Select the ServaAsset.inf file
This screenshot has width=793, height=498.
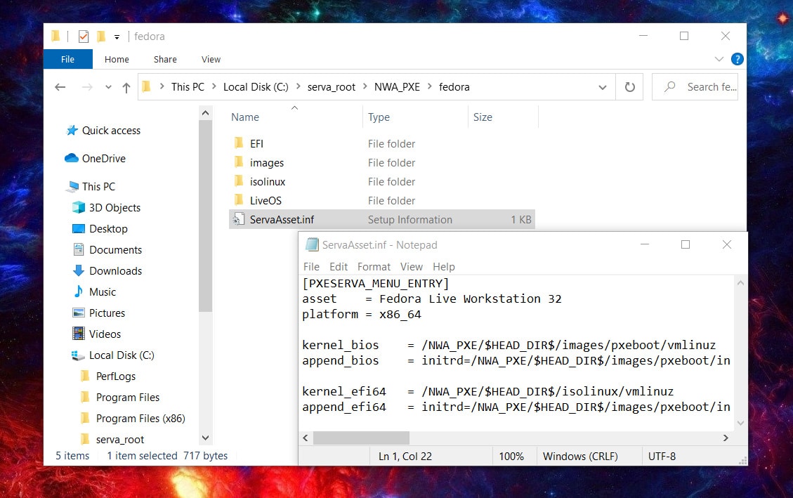pyautogui.click(x=382, y=219)
